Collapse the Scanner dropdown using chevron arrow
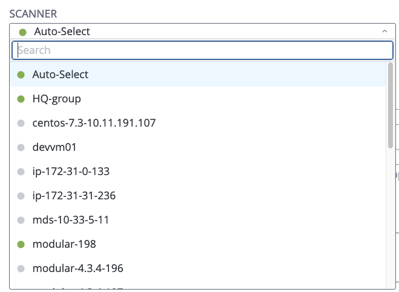The height and width of the screenshot is (292, 399). click(384, 32)
